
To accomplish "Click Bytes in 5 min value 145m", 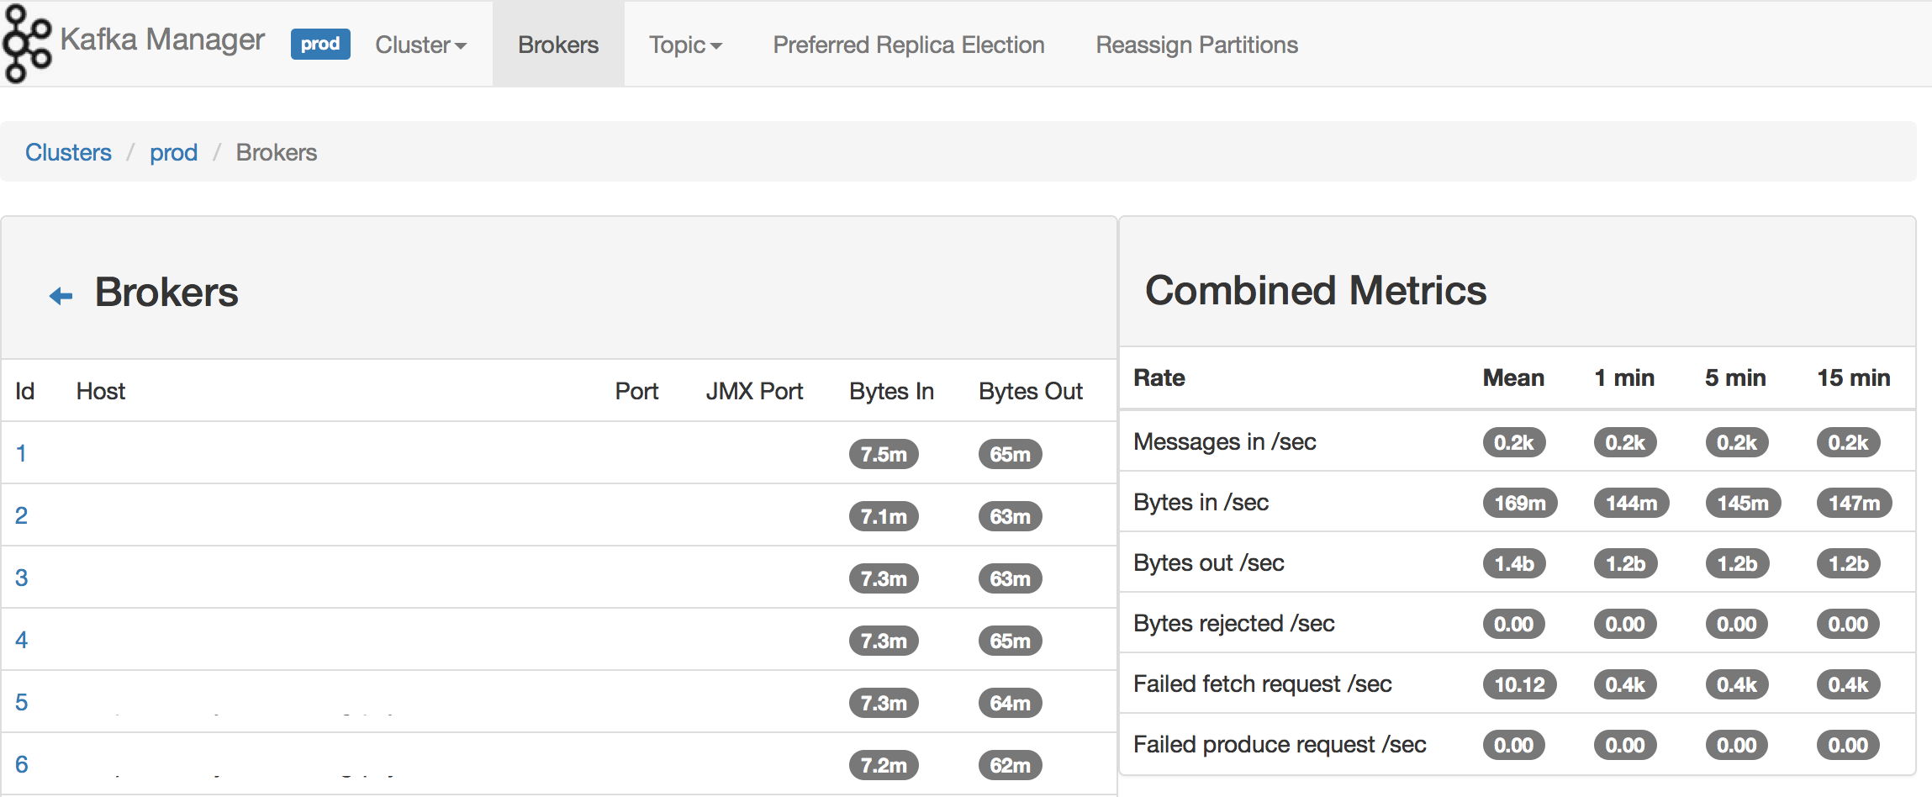I will (x=1743, y=503).
